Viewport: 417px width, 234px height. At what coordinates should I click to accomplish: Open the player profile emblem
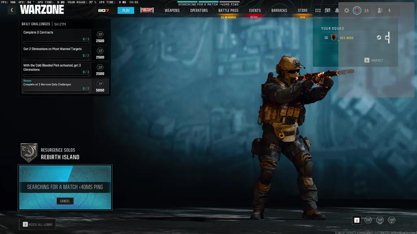coord(357,10)
